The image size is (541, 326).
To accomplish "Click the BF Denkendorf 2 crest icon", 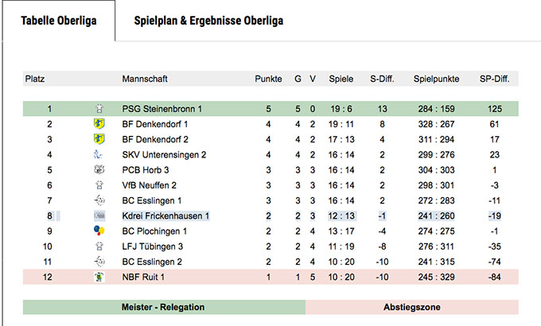I will (99, 139).
